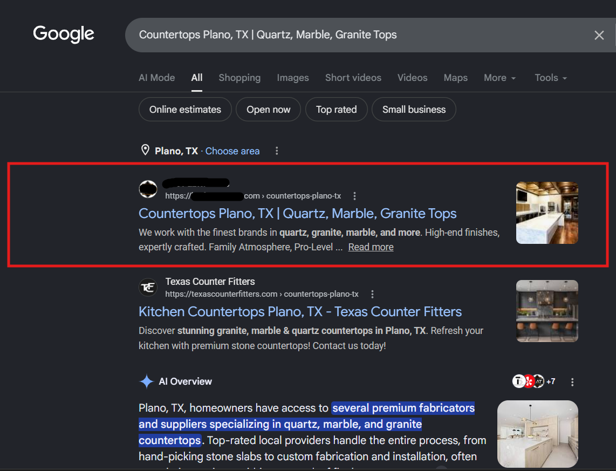
Task: Apply the Top rated filter chip
Action: 336,110
